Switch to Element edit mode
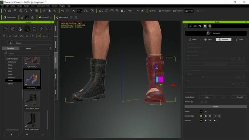 coord(223,39)
